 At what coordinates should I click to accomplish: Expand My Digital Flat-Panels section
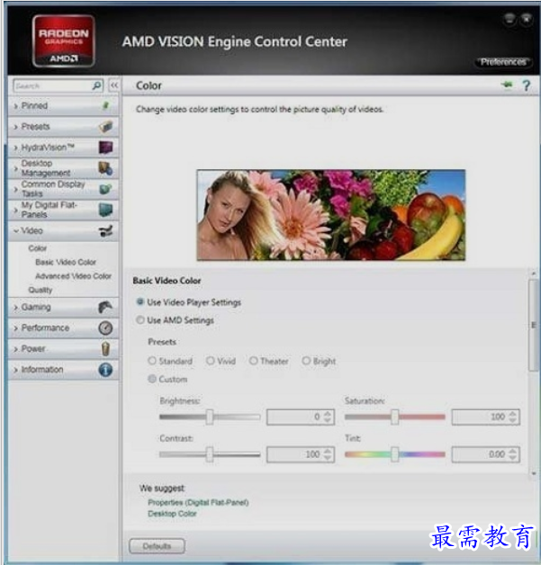(63, 210)
